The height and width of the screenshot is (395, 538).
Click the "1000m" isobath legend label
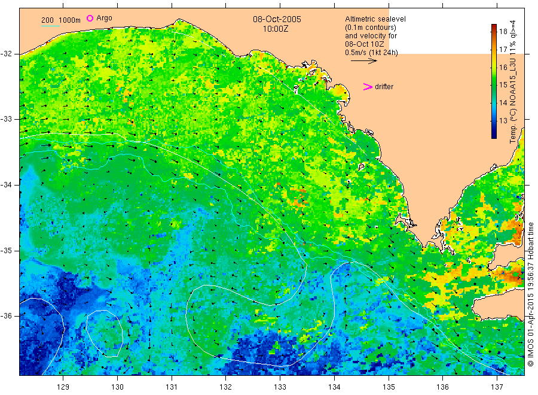tap(70, 20)
